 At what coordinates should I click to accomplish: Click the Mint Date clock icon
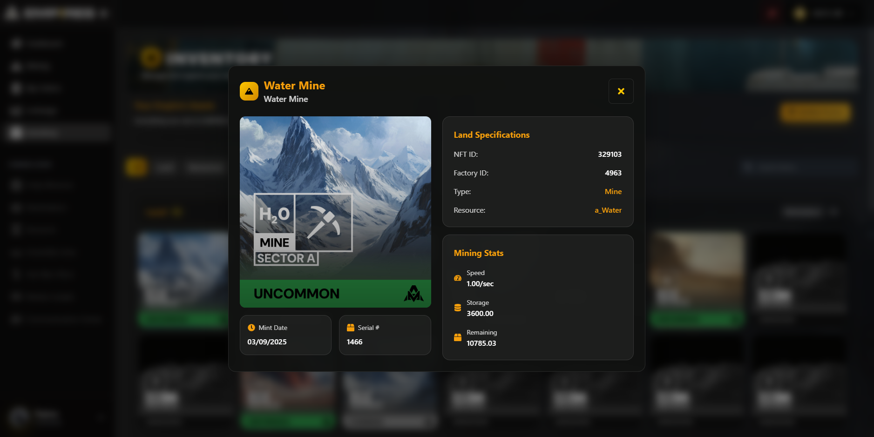click(251, 328)
